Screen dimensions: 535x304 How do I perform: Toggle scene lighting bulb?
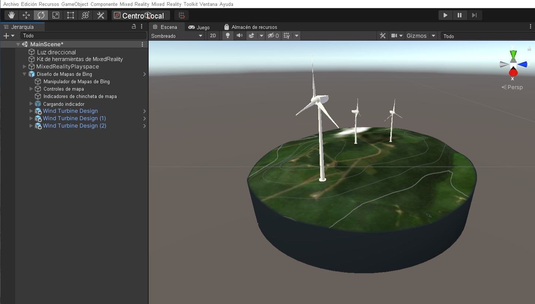coord(228,36)
